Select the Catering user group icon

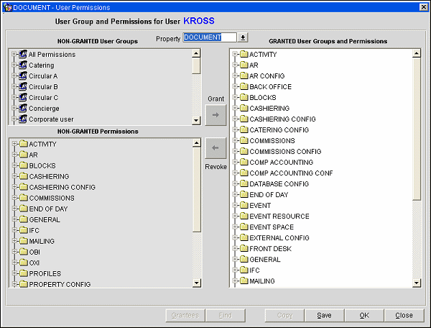(23, 65)
